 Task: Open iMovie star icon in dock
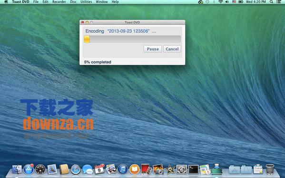(x=170, y=169)
